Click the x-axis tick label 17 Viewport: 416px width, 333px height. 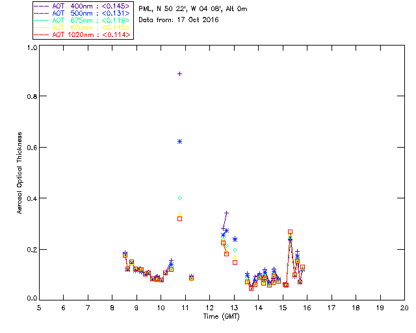point(331,308)
